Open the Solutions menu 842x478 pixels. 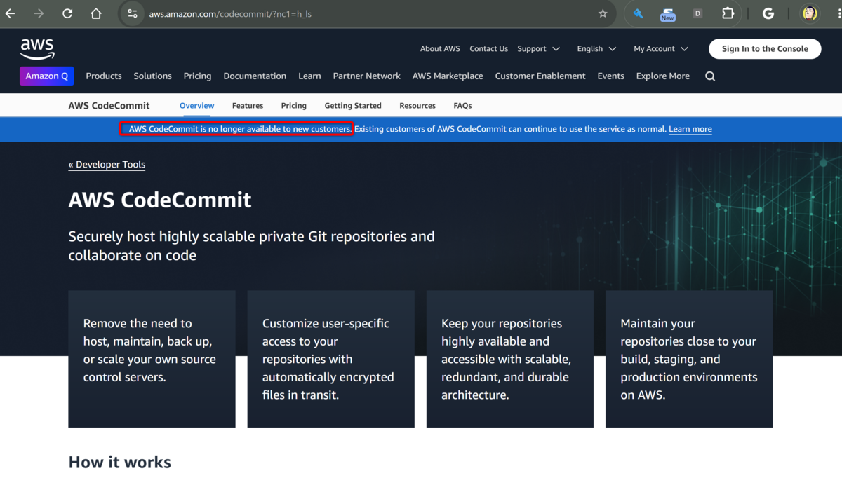[x=152, y=76]
